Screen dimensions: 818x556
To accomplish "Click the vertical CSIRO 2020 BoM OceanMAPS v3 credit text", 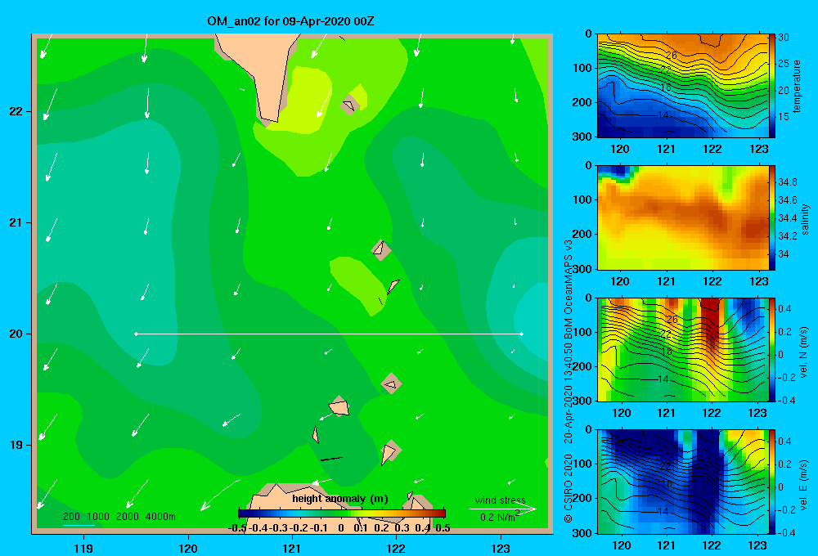I will (x=569, y=381).
